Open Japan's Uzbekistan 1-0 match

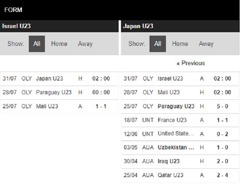click(180, 148)
